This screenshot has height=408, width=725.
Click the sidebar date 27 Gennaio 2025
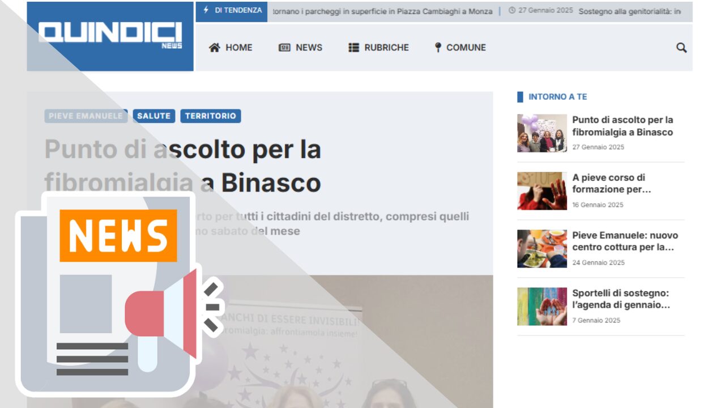point(598,147)
